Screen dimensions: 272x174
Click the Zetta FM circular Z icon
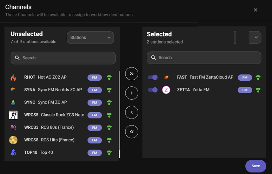pyautogui.click(x=166, y=90)
